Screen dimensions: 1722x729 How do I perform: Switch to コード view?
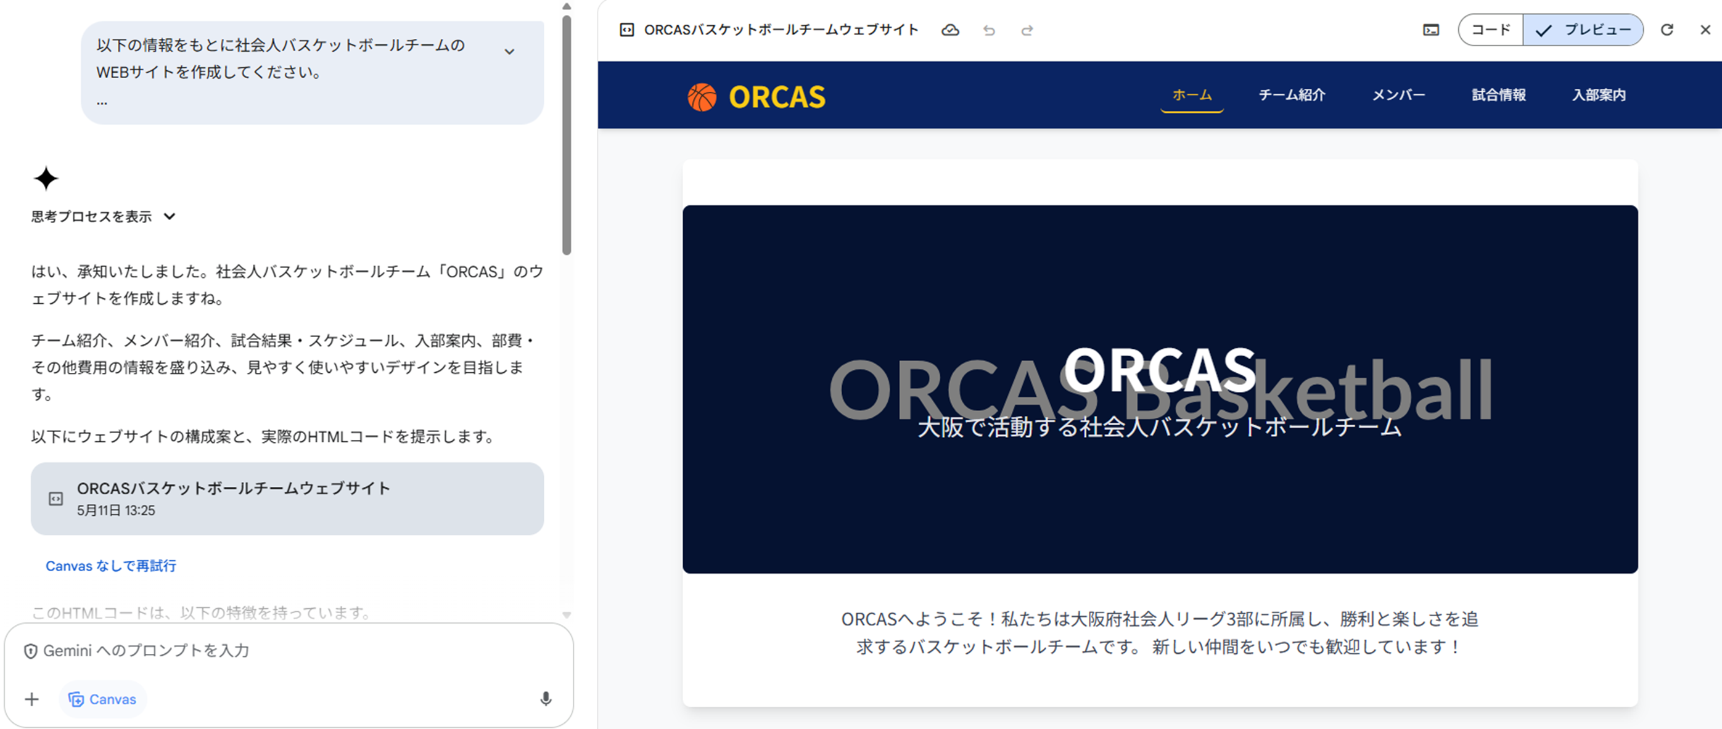click(x=1491, y=30)
